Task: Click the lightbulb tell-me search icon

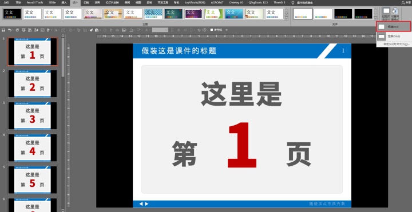Action: point(293,2)
